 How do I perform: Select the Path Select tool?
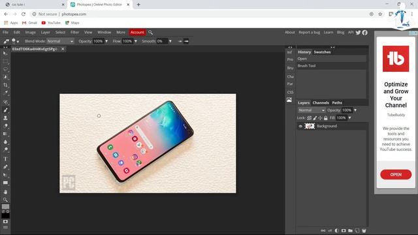coord(5,175)
